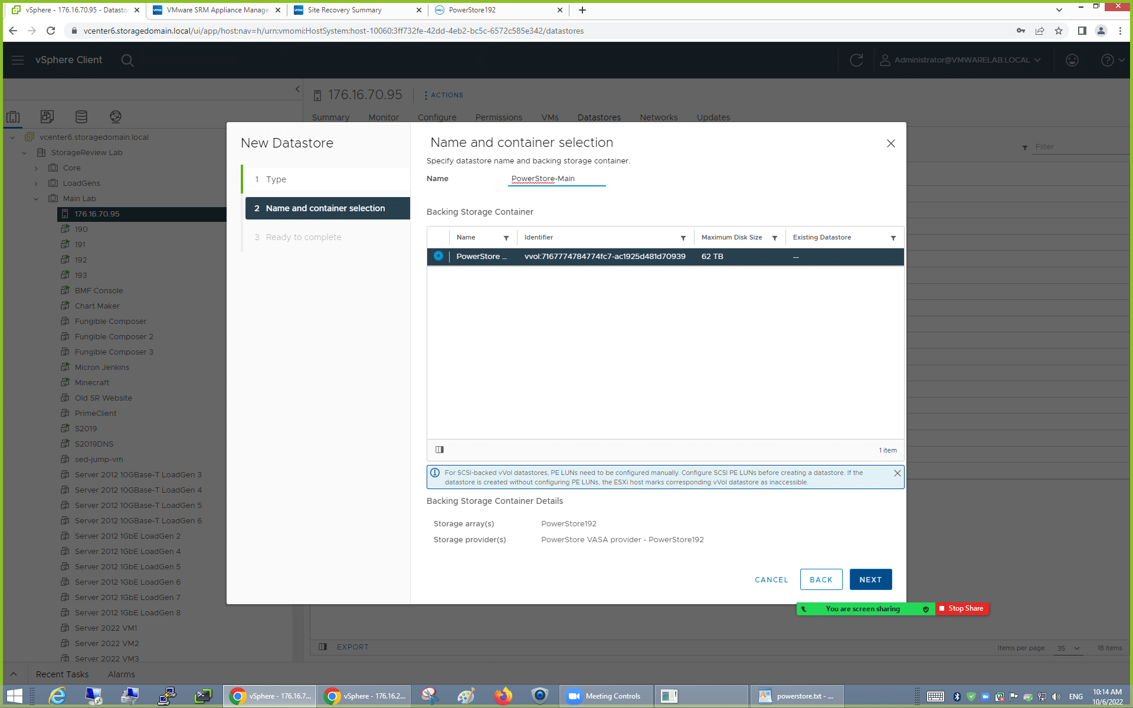Filter the Existing Datastore column
Screen dimensions: 1133x708
pos(893,238)
